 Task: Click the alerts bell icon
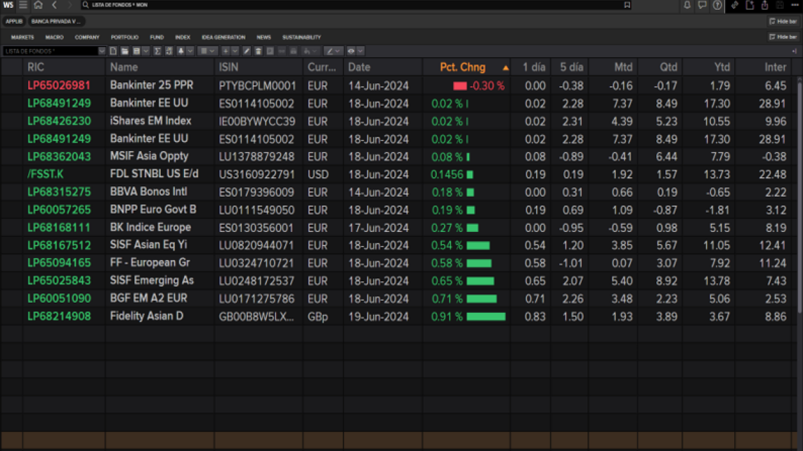tap(687, 5)
